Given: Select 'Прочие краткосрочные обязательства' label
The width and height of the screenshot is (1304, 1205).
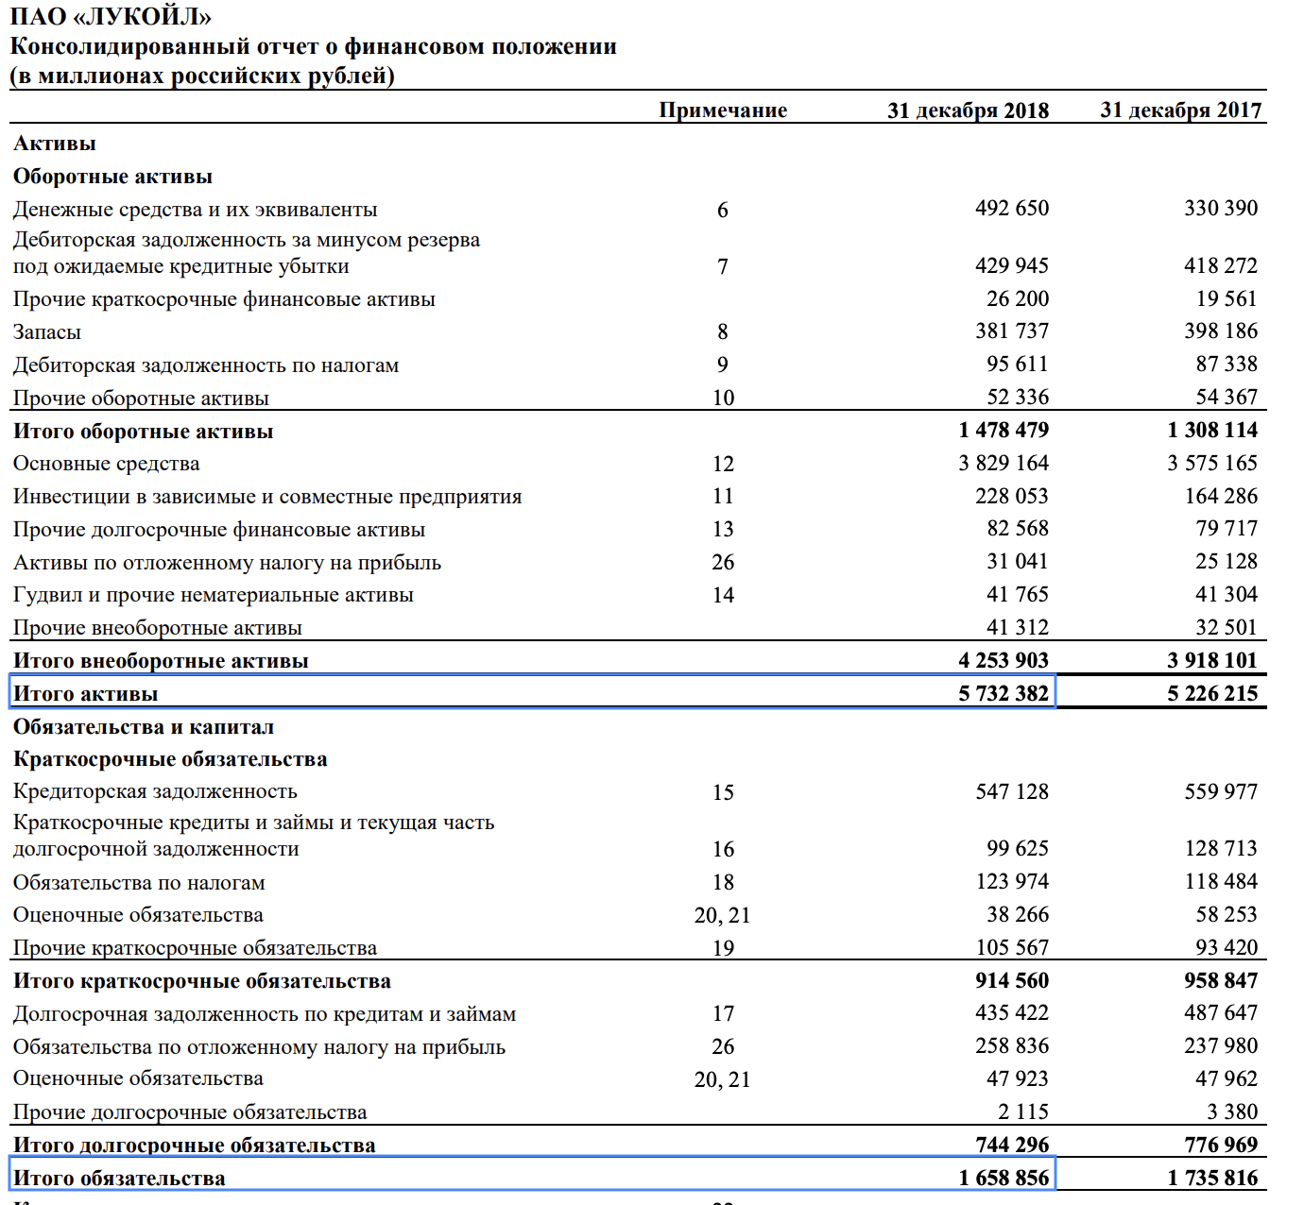Looking at the screenshot, I should (x=195, y=948).
